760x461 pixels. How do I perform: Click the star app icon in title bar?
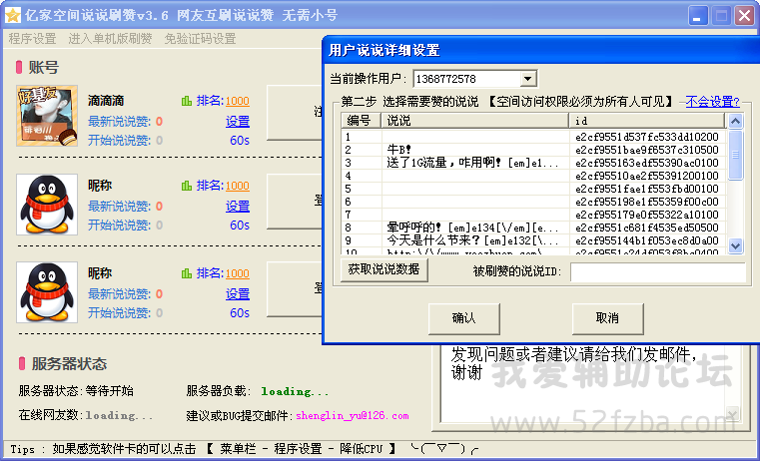click(x=13, y=15)
